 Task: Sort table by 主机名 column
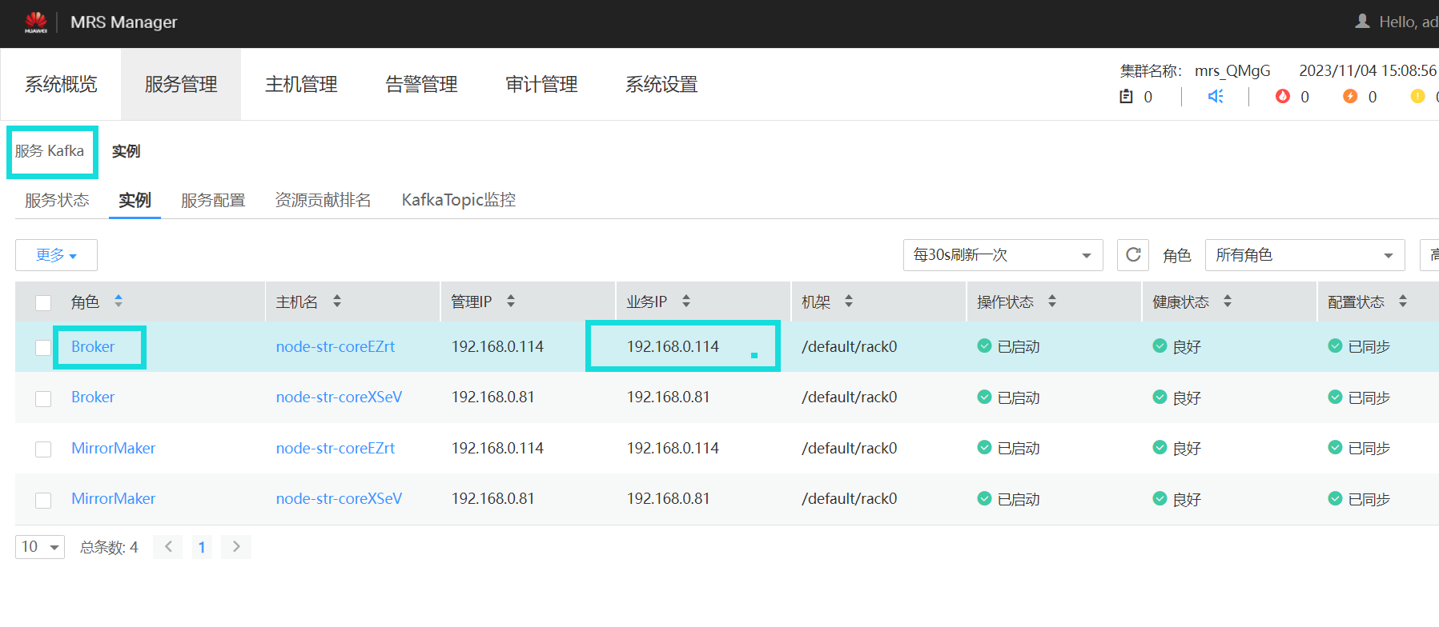point(337,301)
